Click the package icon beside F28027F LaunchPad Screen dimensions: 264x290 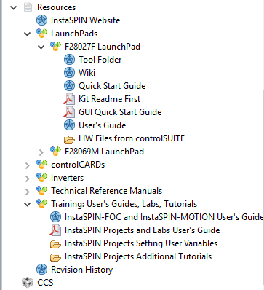click(x=55, y=47)
